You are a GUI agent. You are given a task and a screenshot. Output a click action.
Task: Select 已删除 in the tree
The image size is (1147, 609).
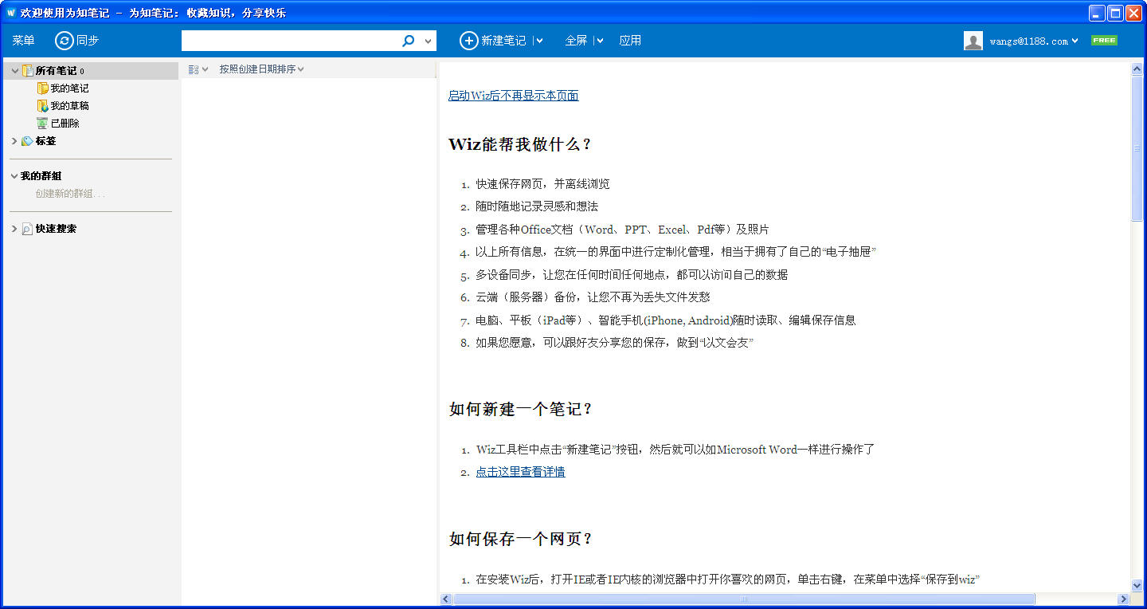tap(65, 124)
